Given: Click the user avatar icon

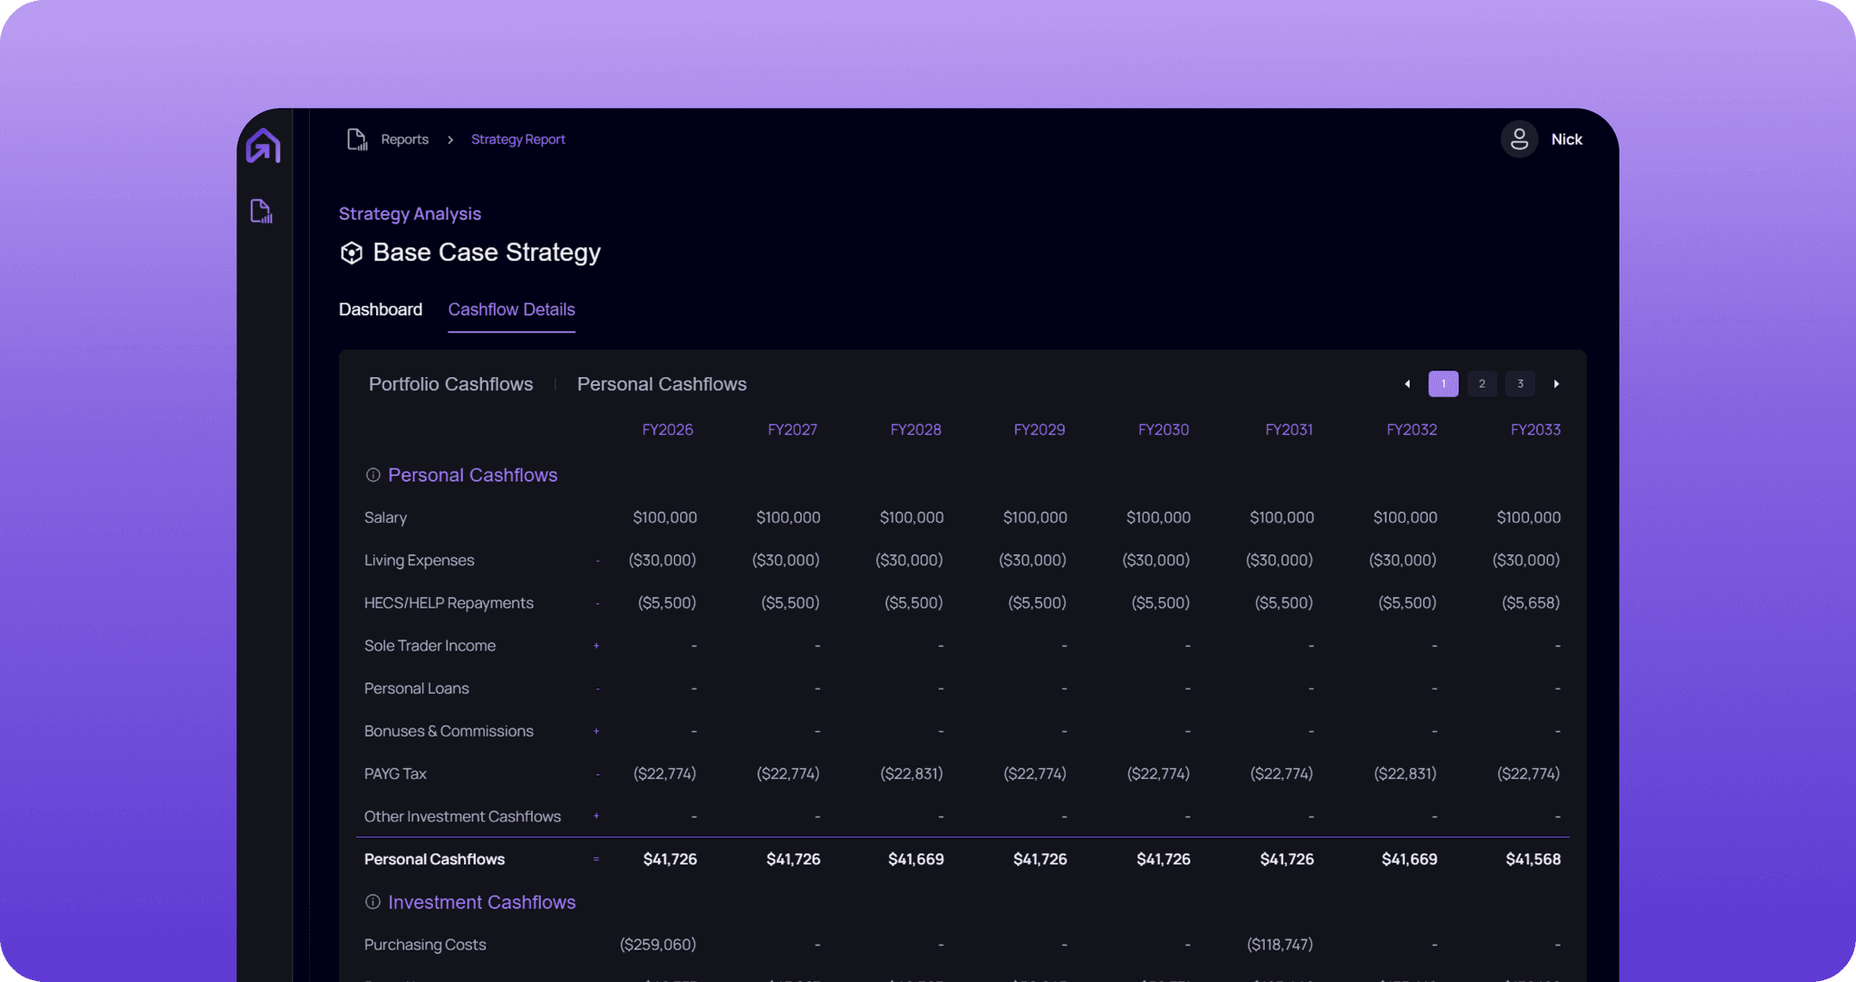Looking at the screenshot, I should pos(1519,140).
